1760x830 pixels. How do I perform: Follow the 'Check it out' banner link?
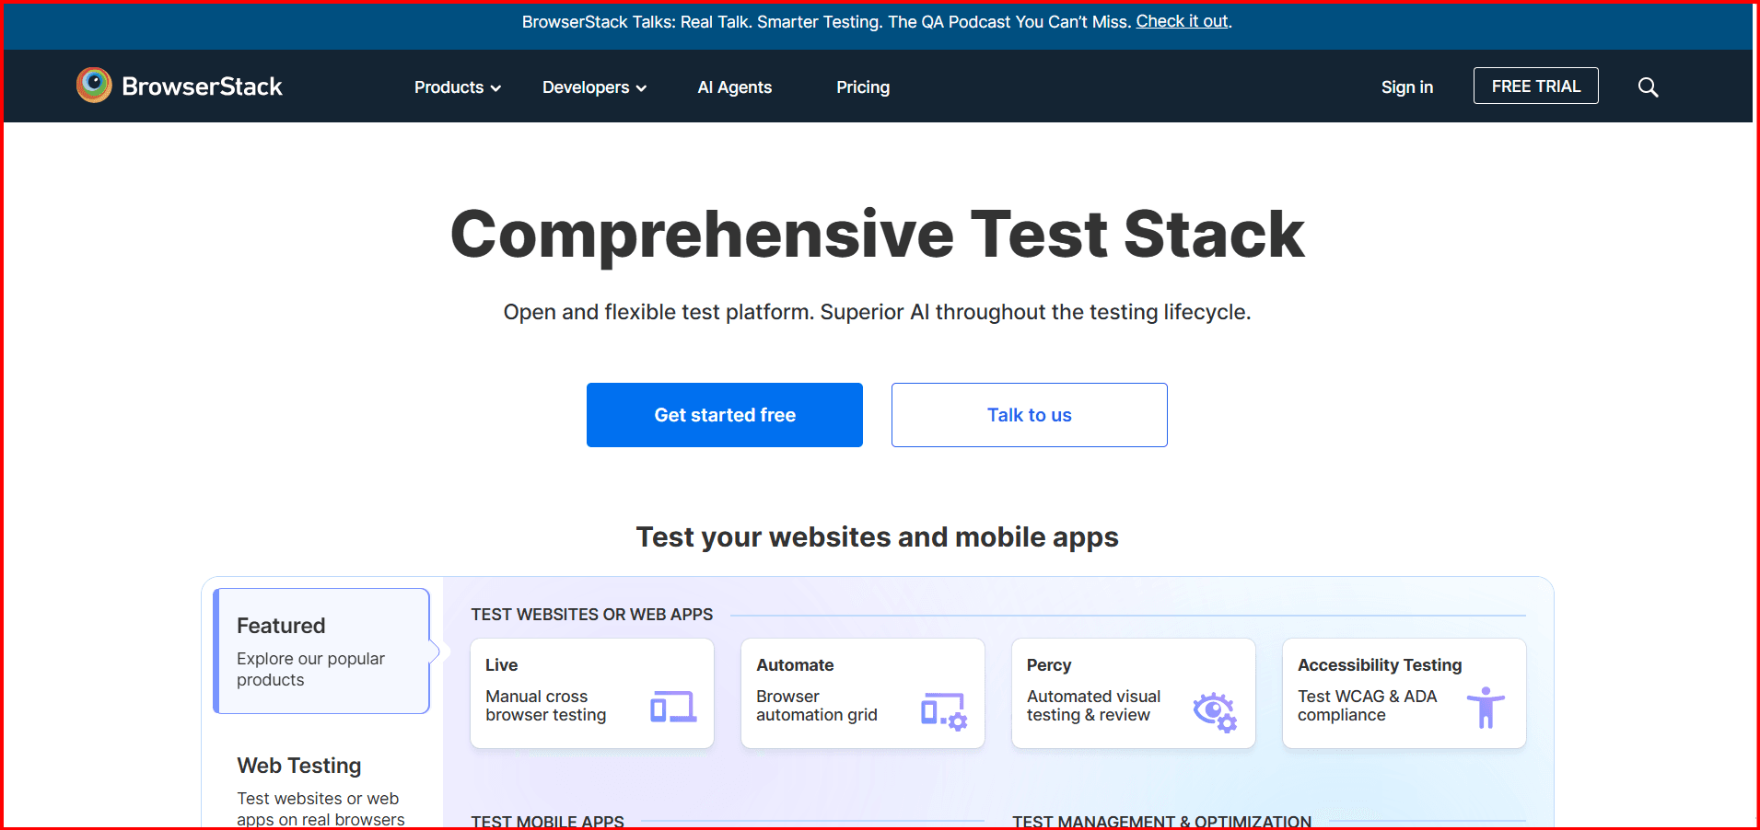tap(1182, 21)
